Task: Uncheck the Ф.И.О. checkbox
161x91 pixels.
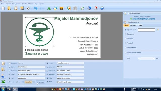Action: point(48,63)
